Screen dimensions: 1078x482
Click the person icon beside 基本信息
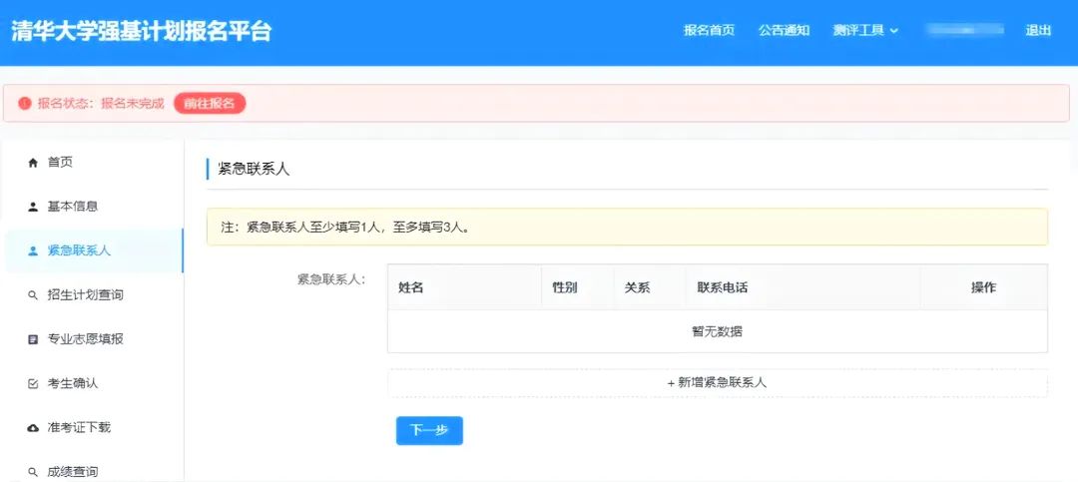[x=33, y=207]
